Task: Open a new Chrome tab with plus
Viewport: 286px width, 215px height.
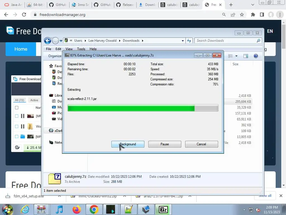Action: coord(231,5)
